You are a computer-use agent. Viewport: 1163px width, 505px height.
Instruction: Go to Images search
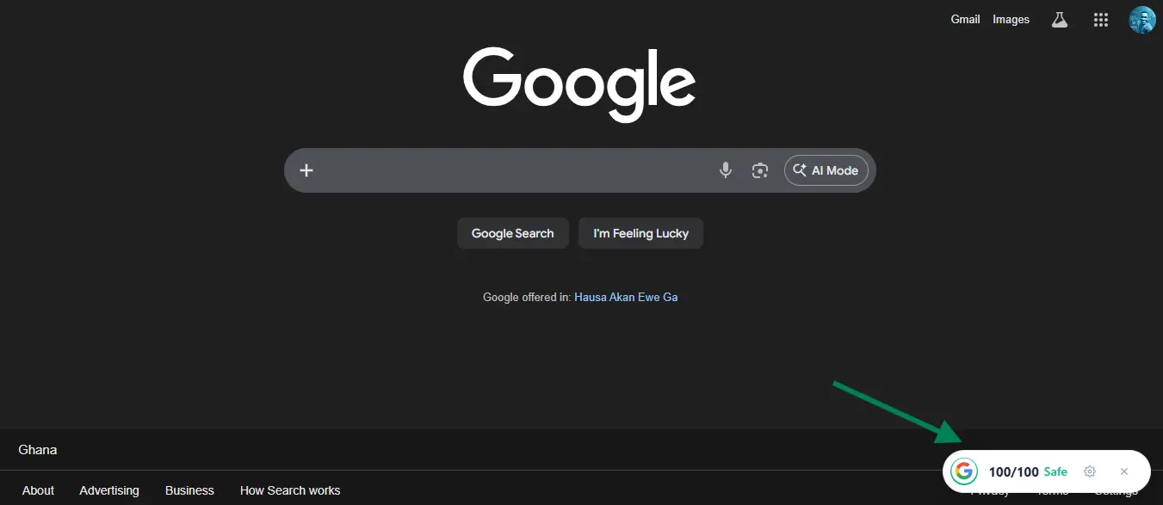click(x=1011, y=19)
